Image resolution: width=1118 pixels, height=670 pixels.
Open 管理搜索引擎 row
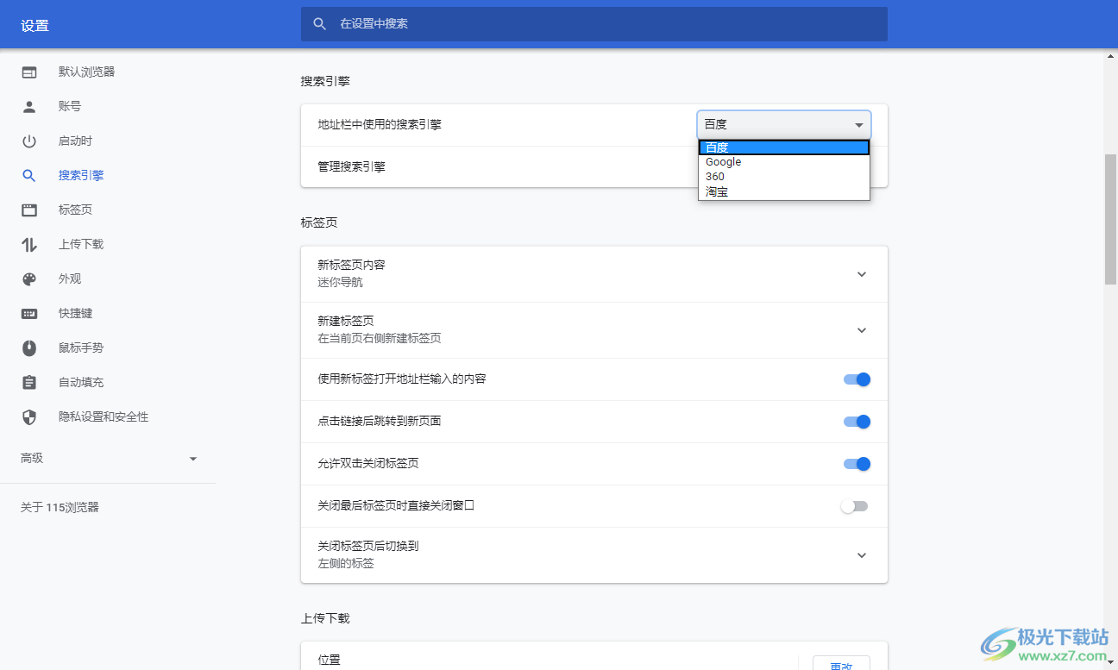[594, 166]
